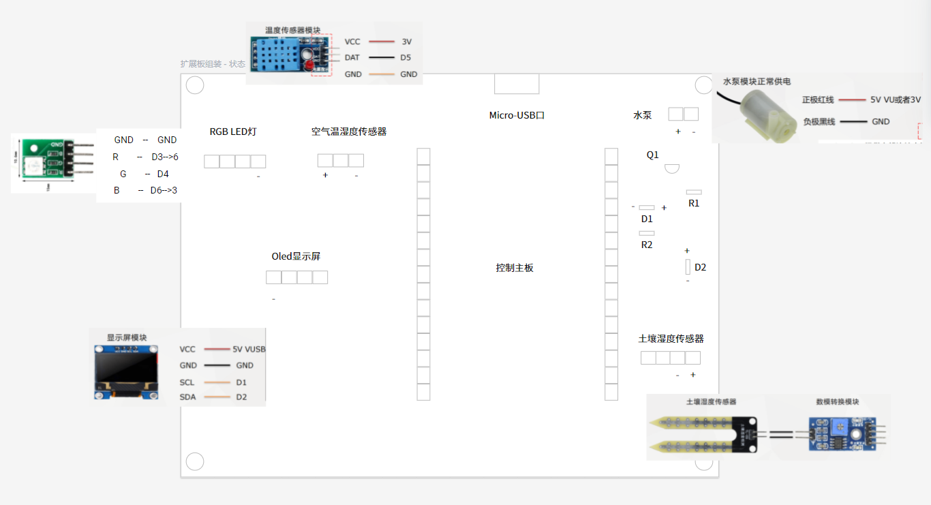Select the water pump negative pin slot

(691, 114)
